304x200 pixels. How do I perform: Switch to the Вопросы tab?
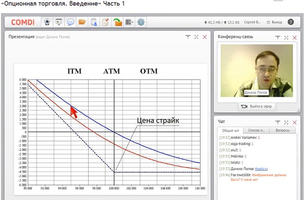click(282, 130)
